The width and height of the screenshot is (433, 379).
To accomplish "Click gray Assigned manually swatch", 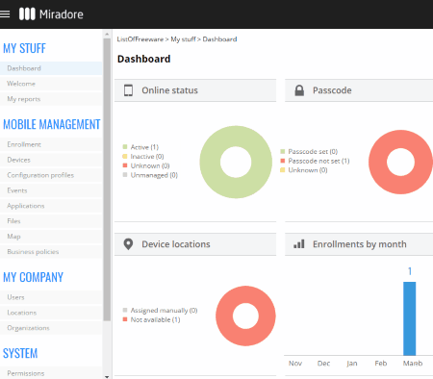I will click(125, 310).
